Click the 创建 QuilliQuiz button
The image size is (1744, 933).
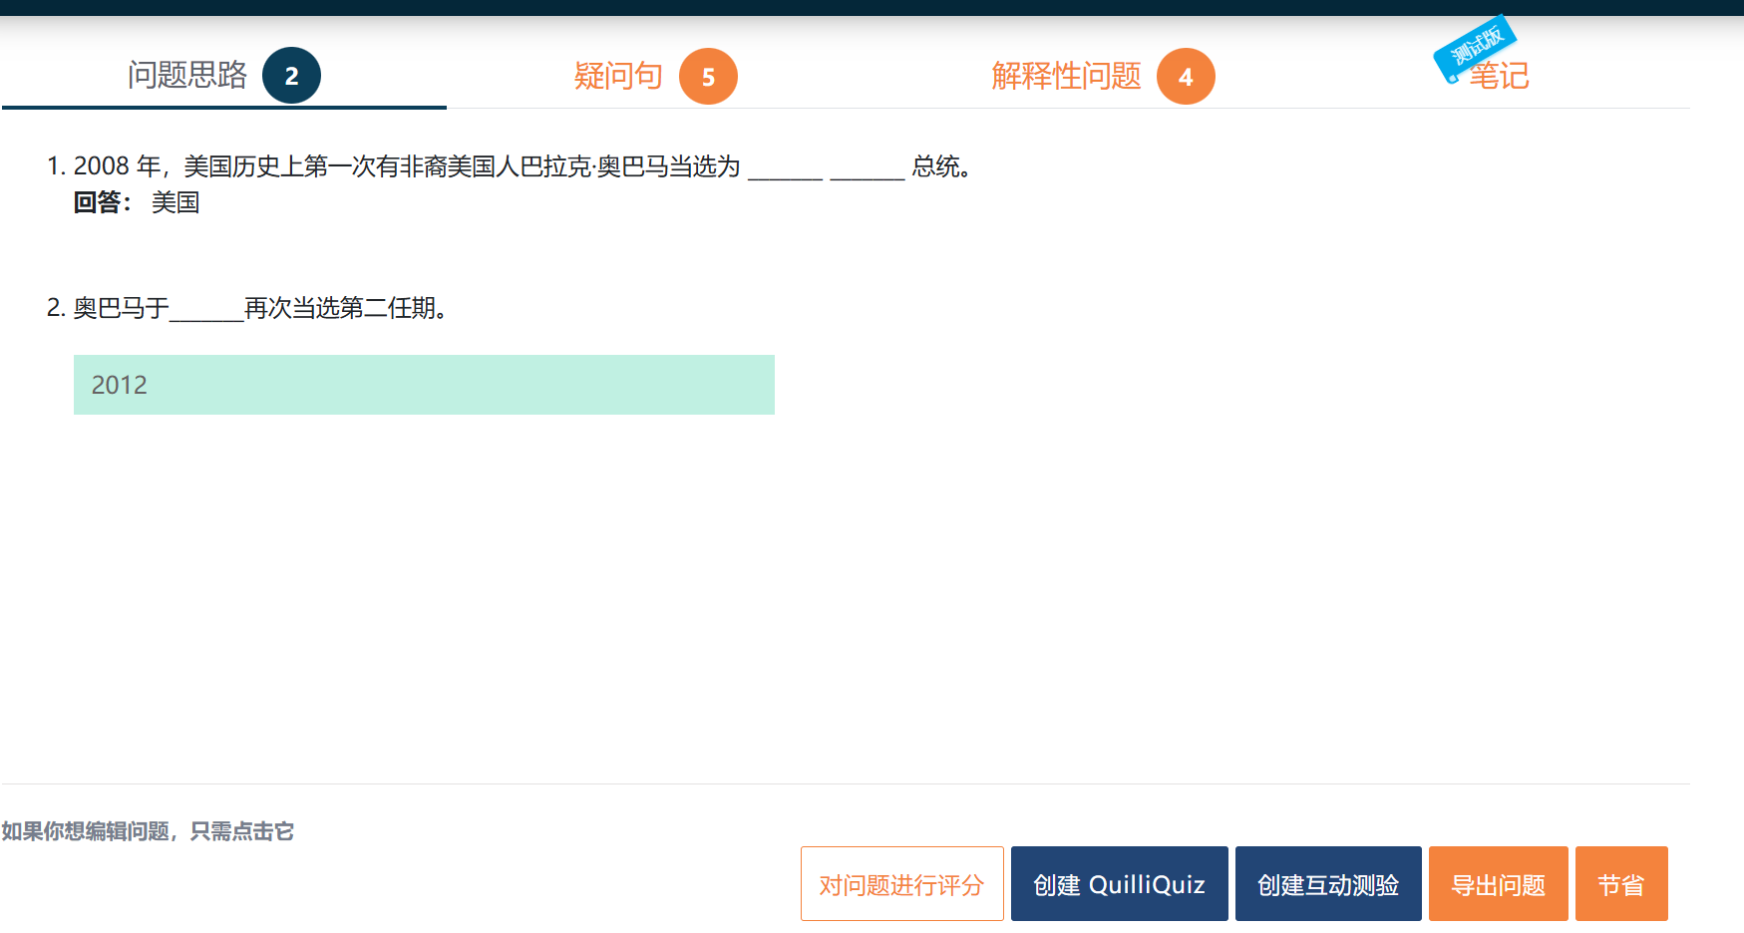coord(1119,883)
